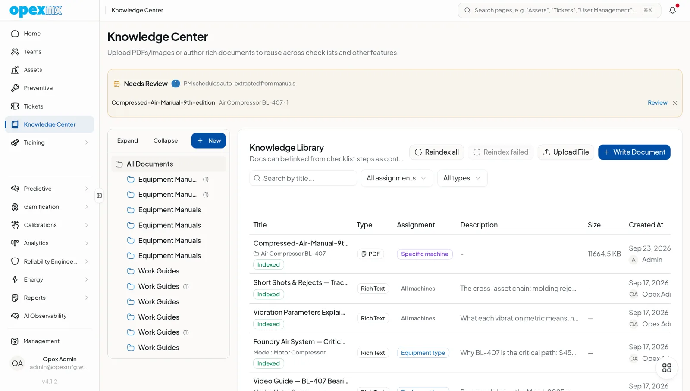Click the folder icon beside All Documents
Screen dimensions: 690x391
point(119,164)
